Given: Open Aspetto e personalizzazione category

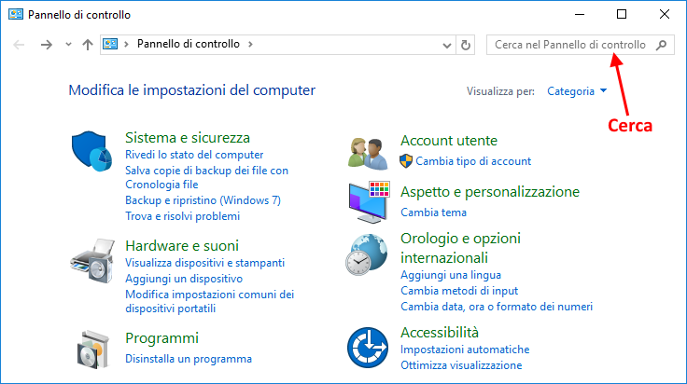Looking at the screenshot, I should click(490, 192).
